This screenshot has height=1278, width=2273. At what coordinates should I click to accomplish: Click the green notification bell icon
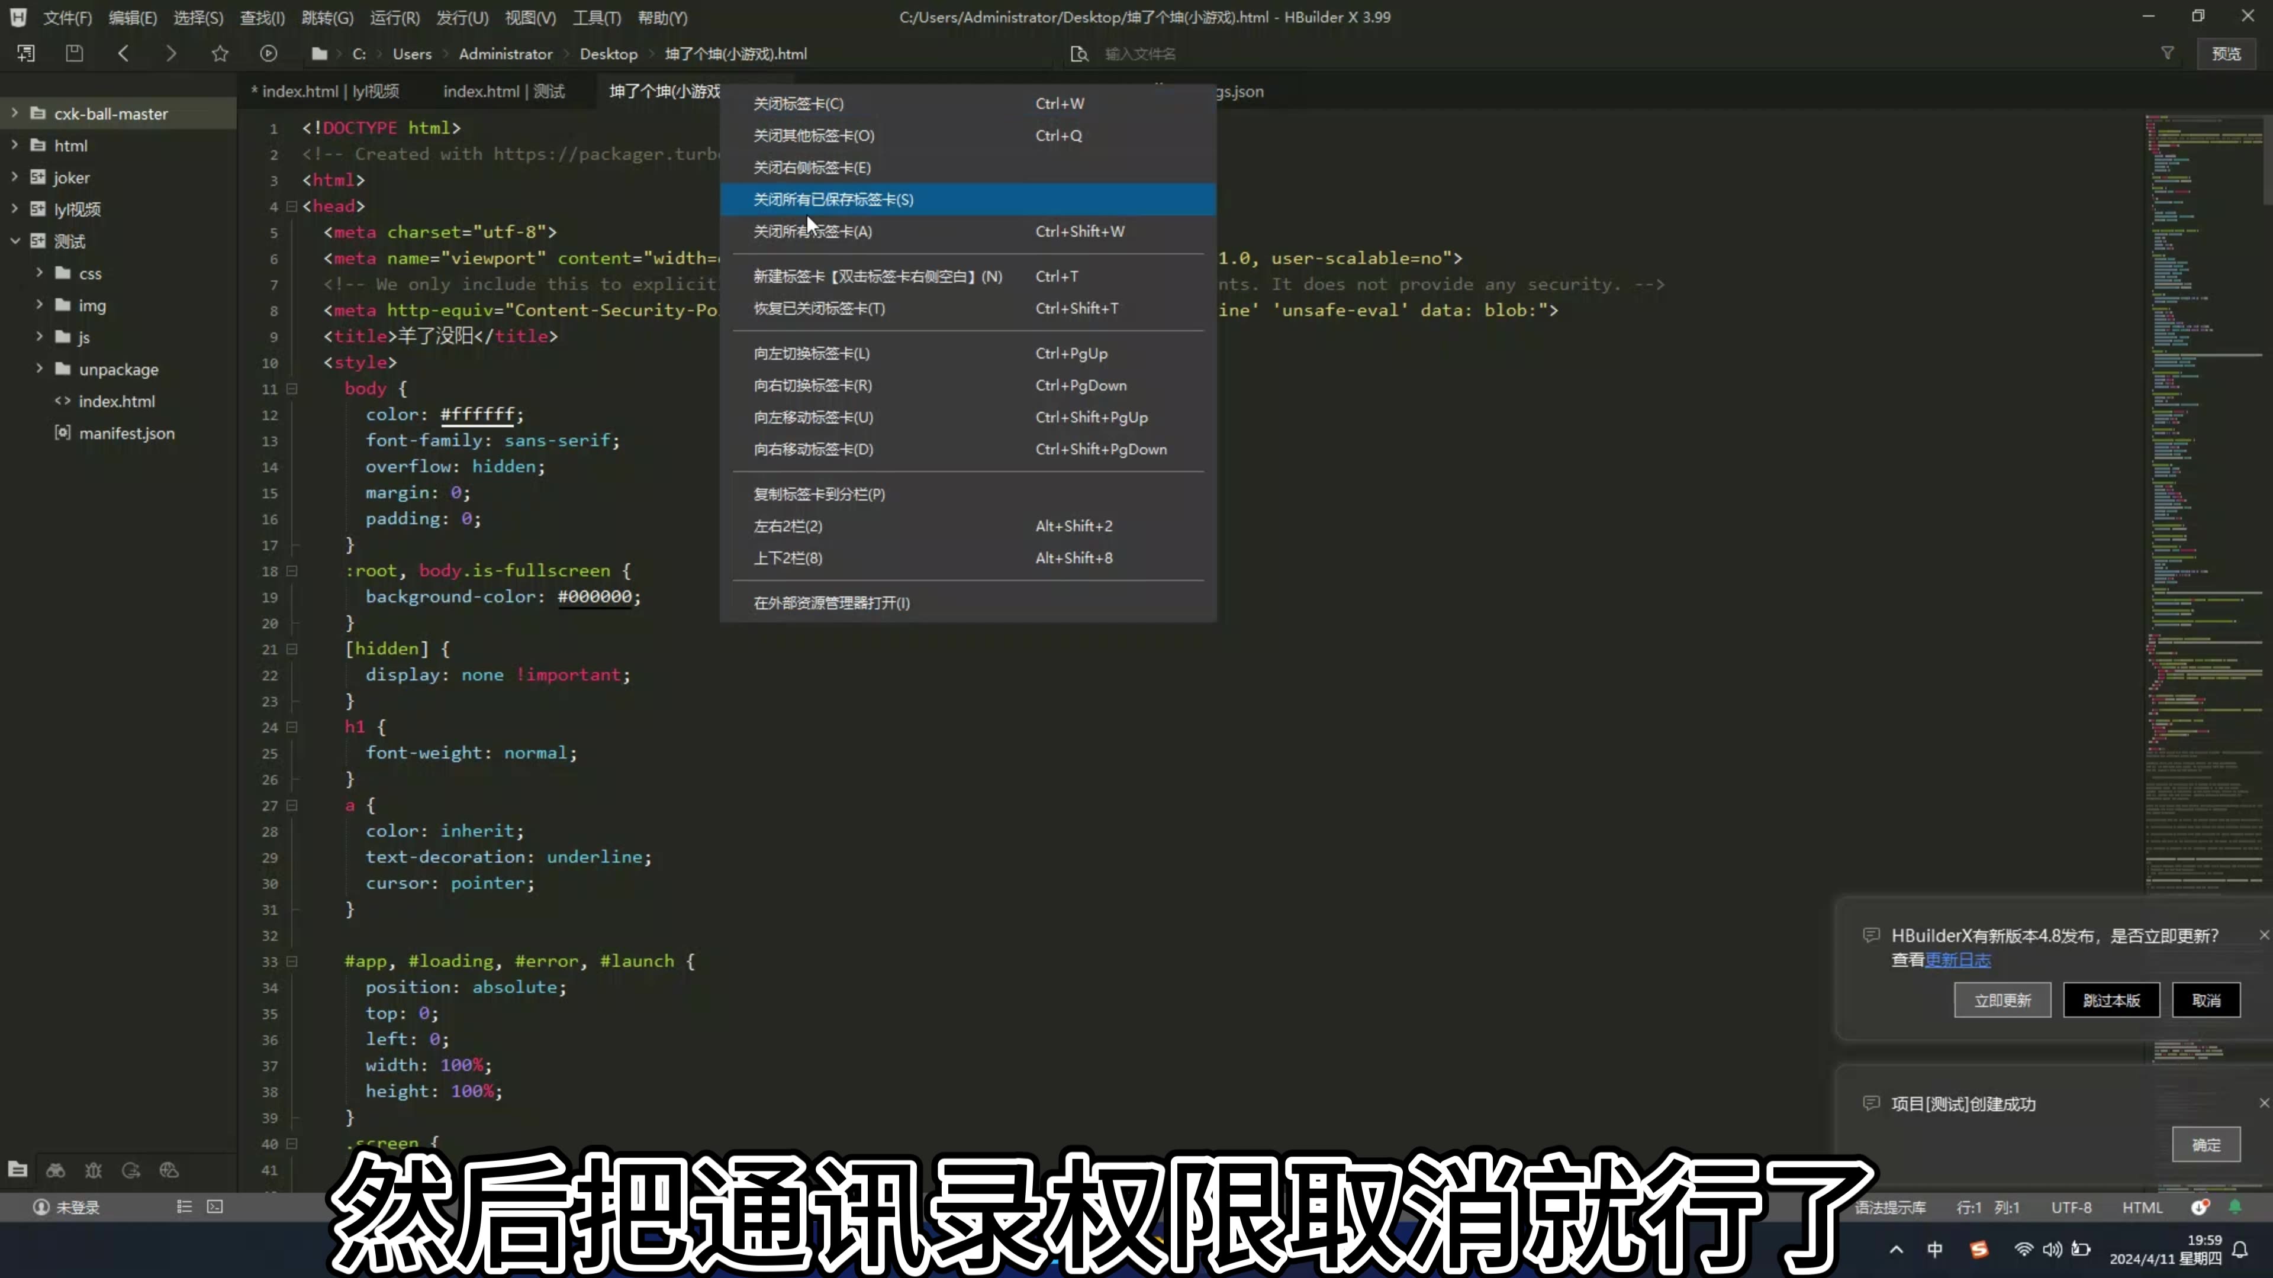pos(2235,1206)
